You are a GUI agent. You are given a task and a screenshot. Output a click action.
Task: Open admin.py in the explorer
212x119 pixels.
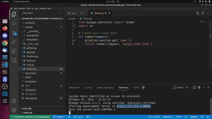[42, 48]
